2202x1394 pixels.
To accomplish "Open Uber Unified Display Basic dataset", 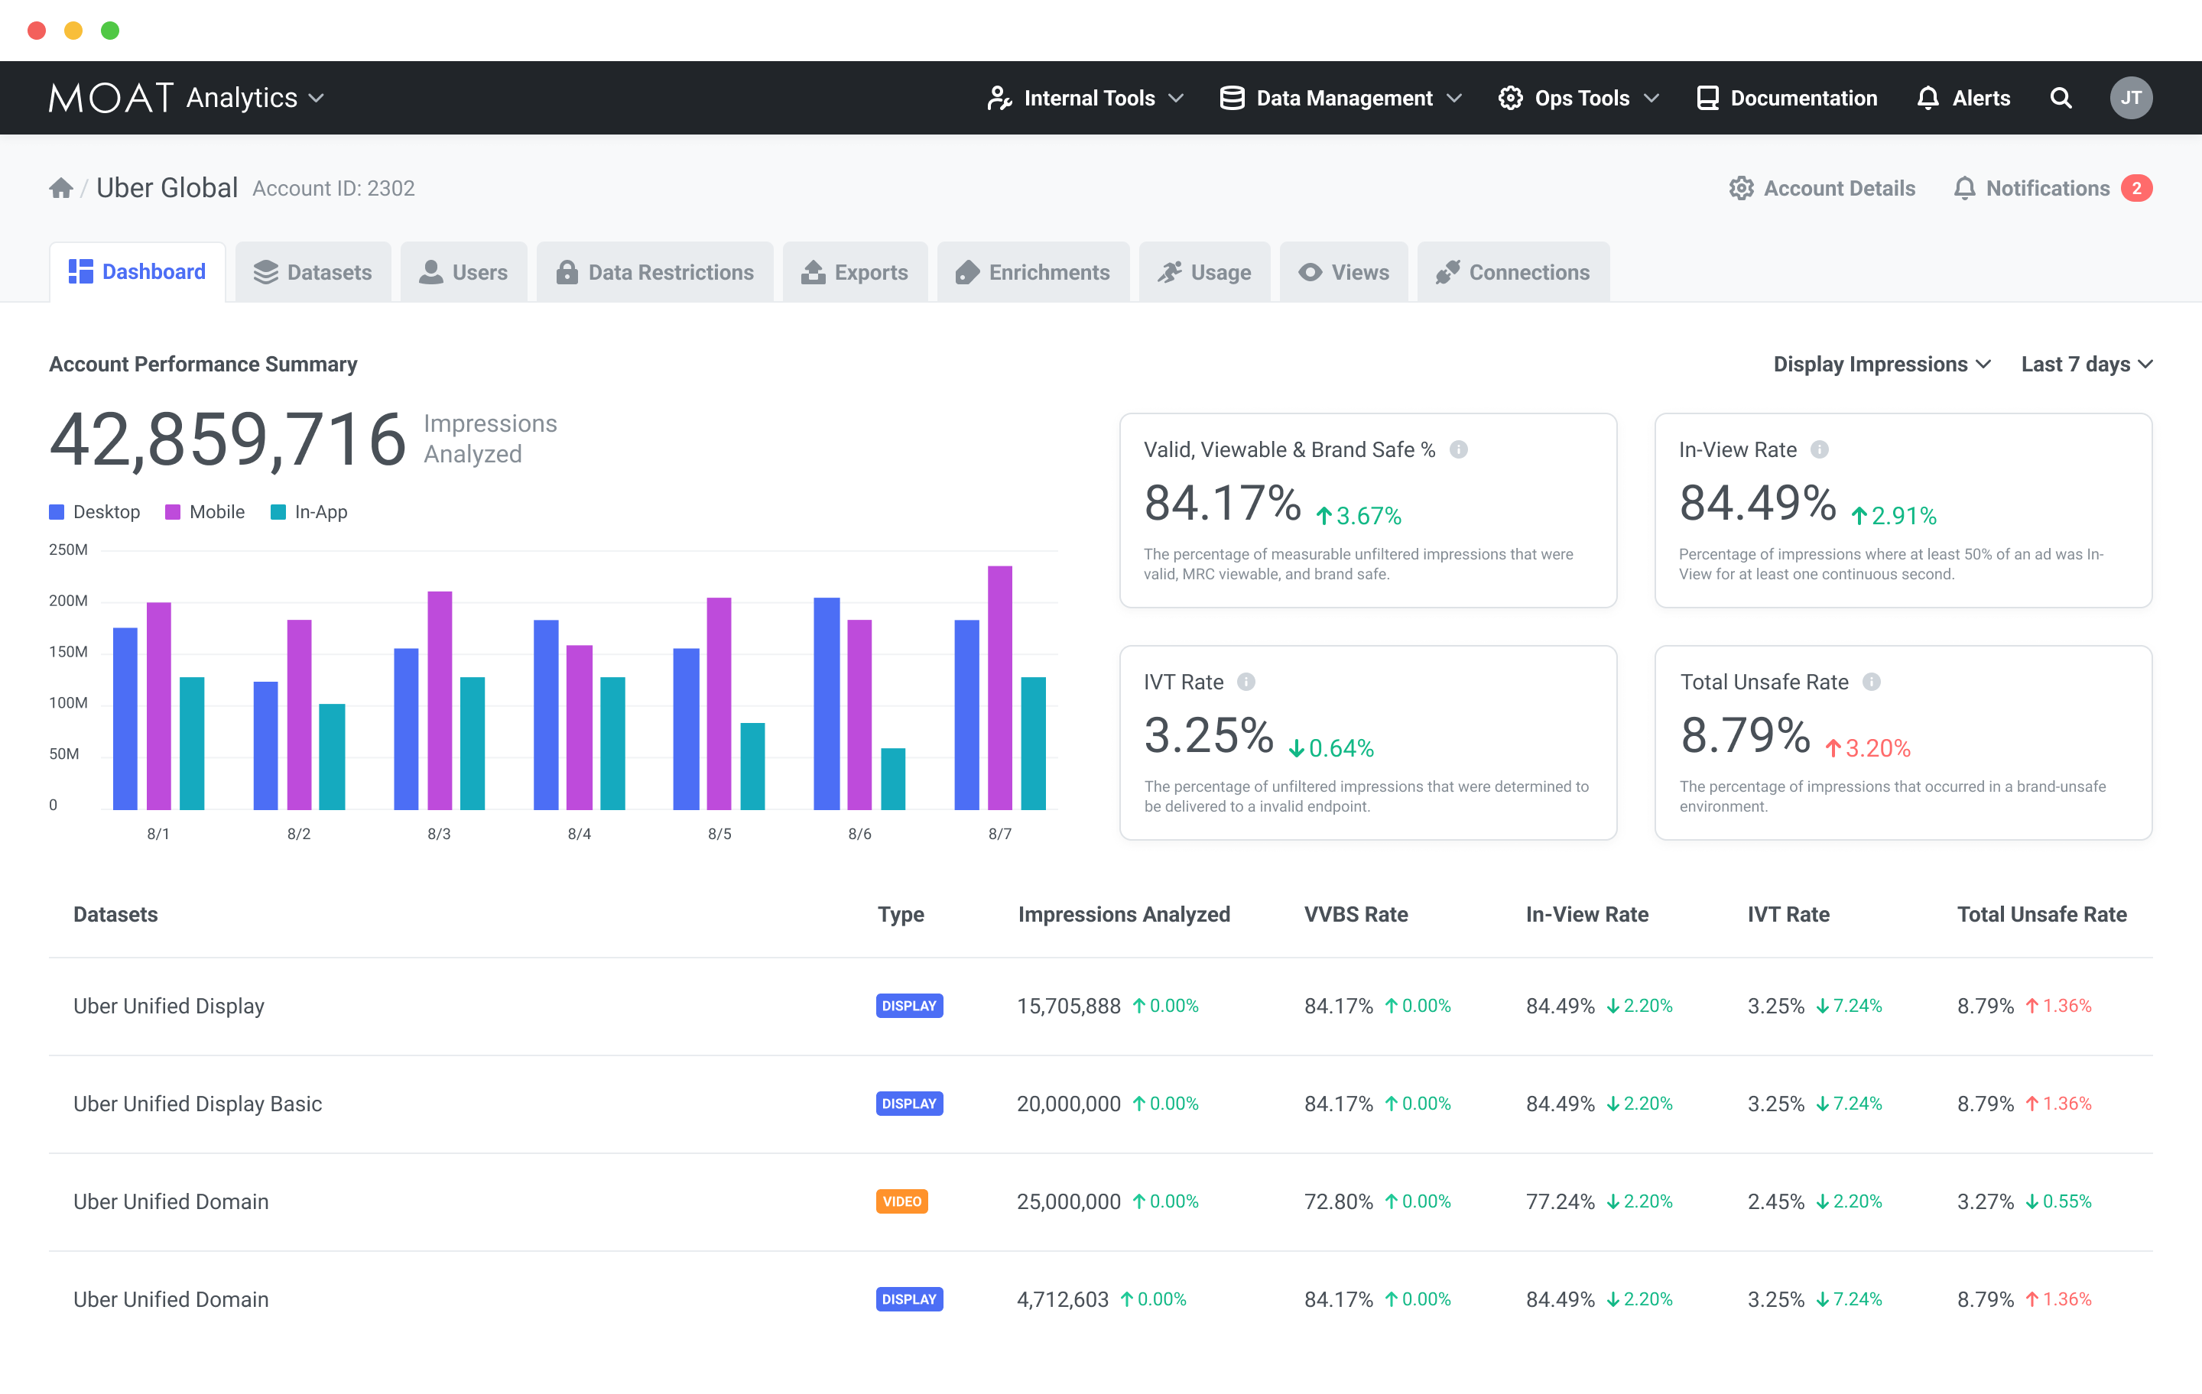I will point(197,1104).
